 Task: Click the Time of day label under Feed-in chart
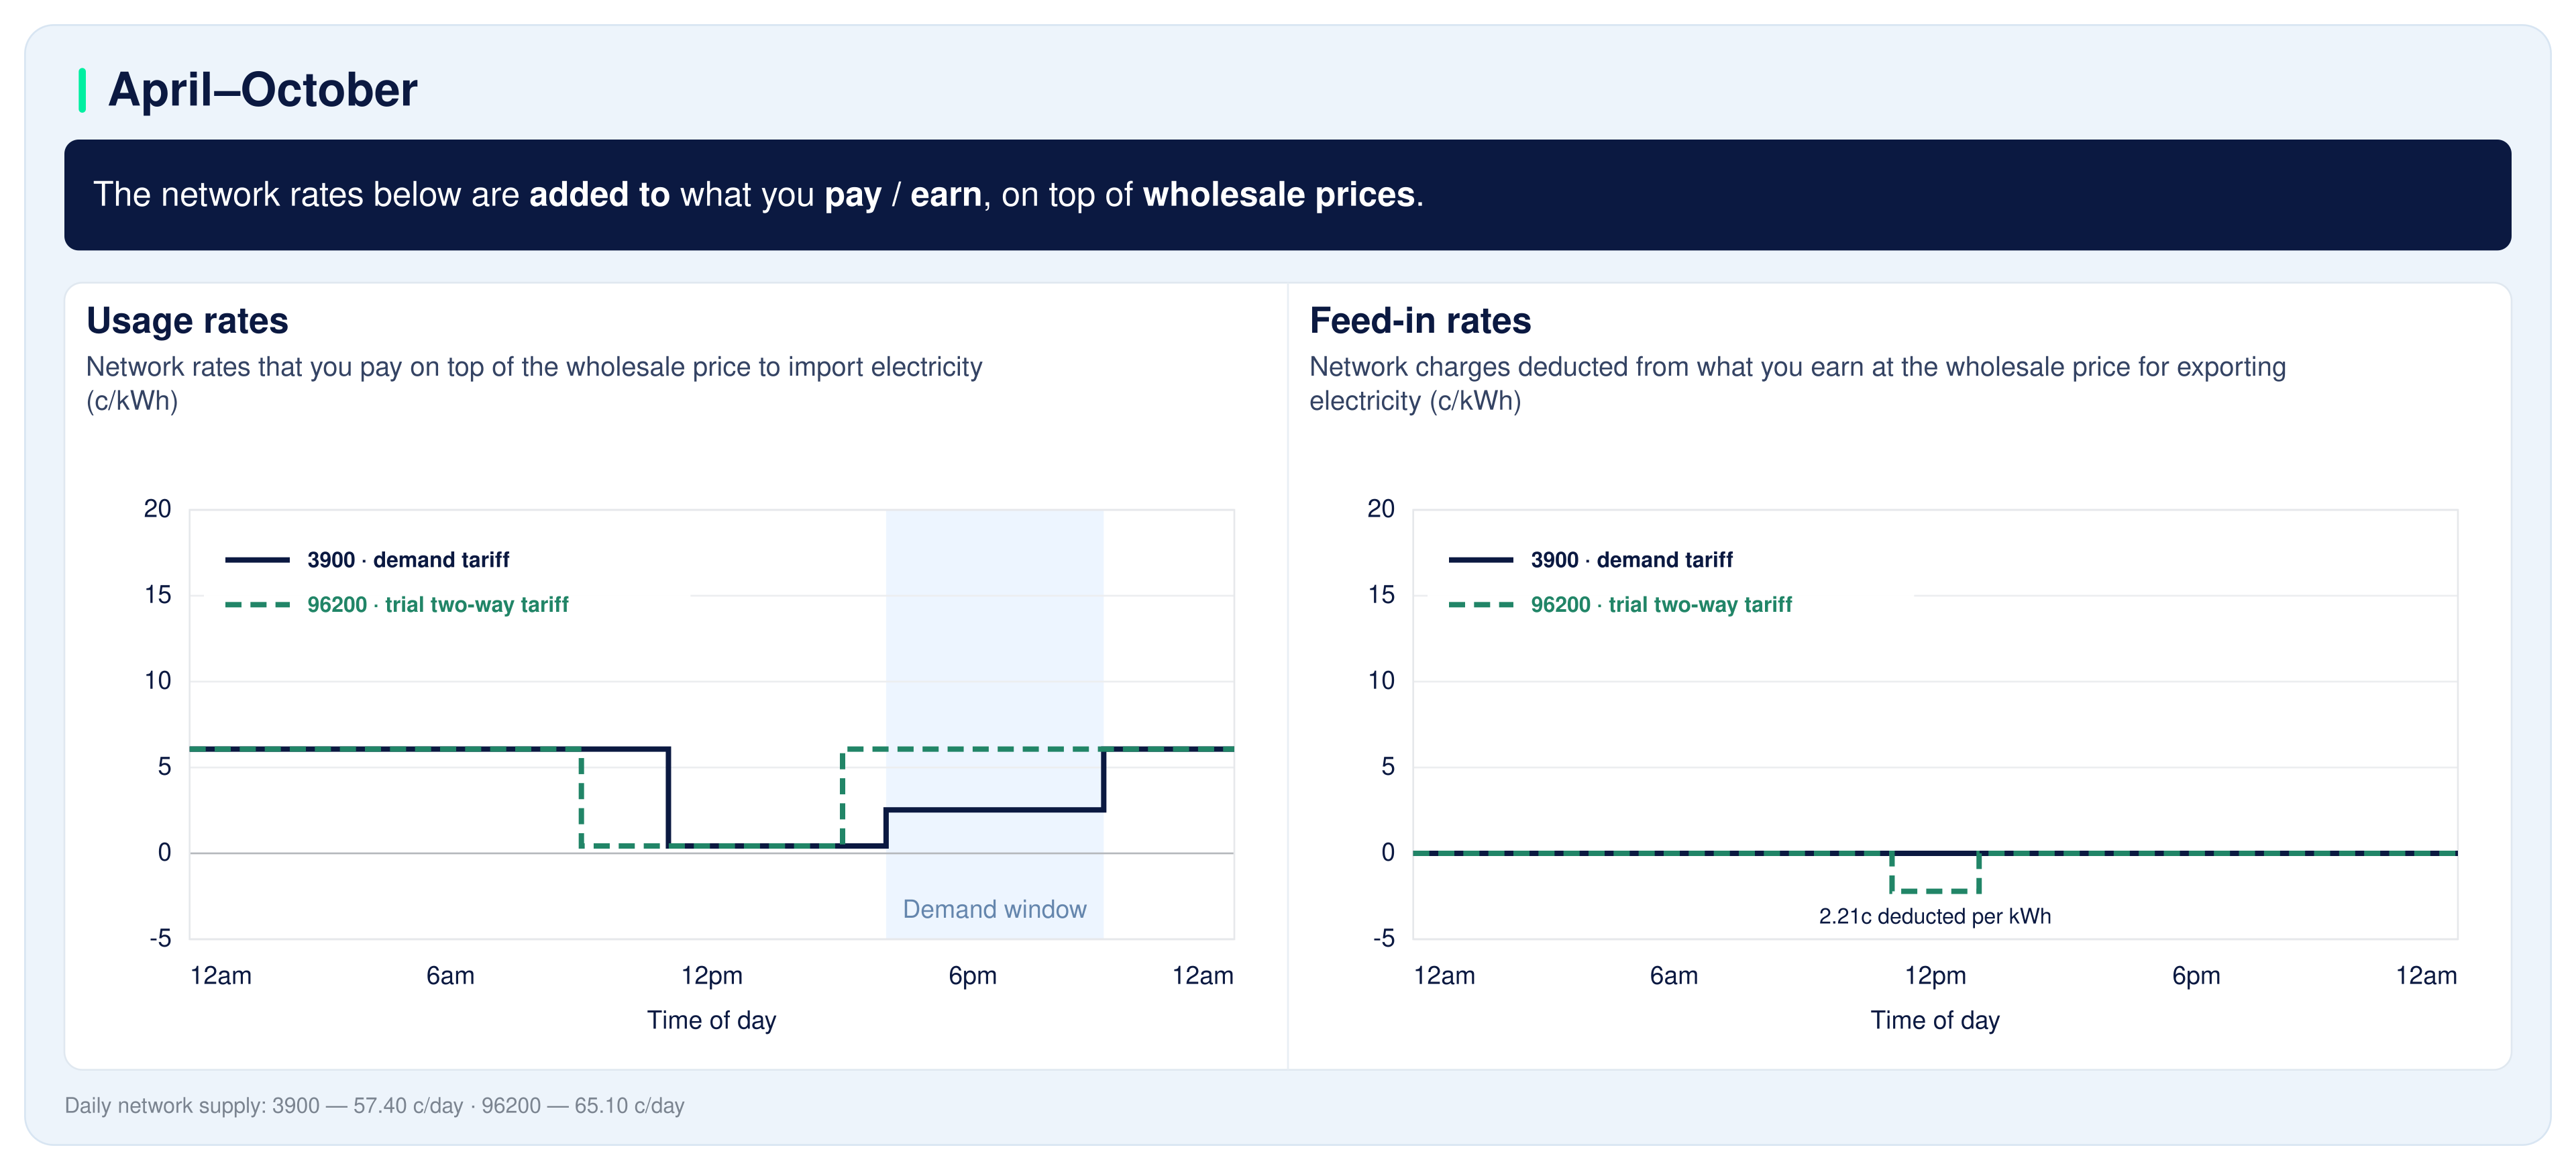coord(1934,1020)
